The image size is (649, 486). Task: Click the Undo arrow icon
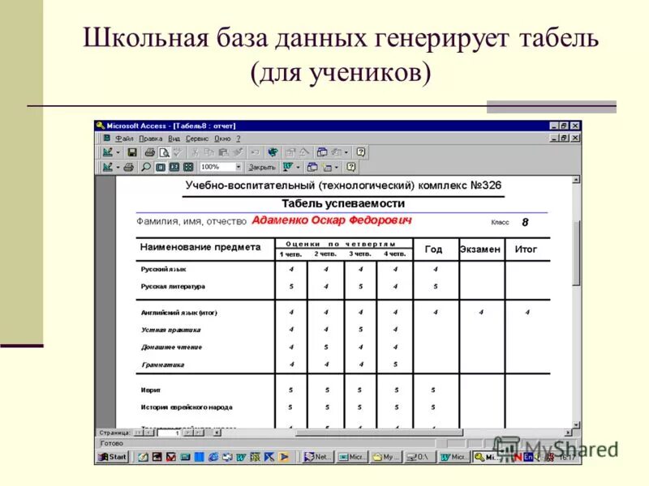[x=255, y=152]
